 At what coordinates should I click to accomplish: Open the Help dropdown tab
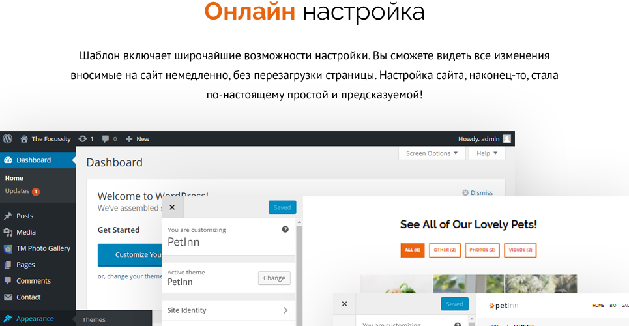[487, 153]
